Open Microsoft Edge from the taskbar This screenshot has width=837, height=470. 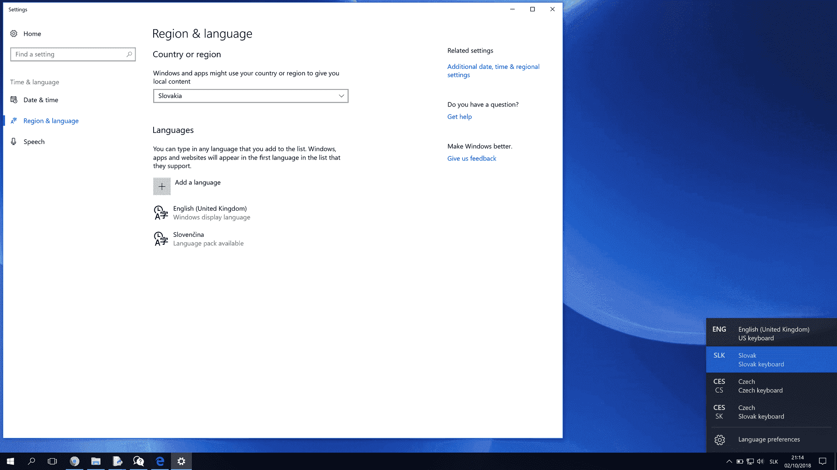[x=160, y=461]
